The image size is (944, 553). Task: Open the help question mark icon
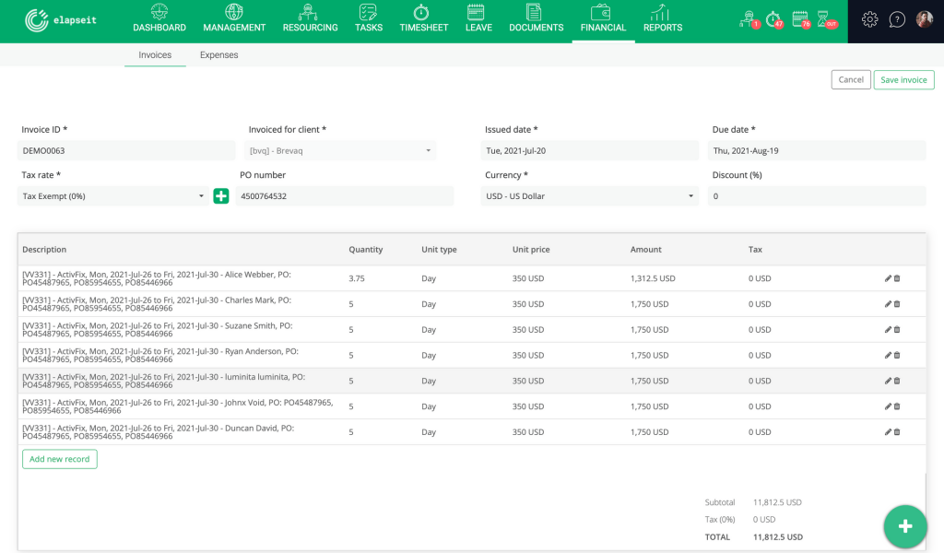click(x=897, y=19)
